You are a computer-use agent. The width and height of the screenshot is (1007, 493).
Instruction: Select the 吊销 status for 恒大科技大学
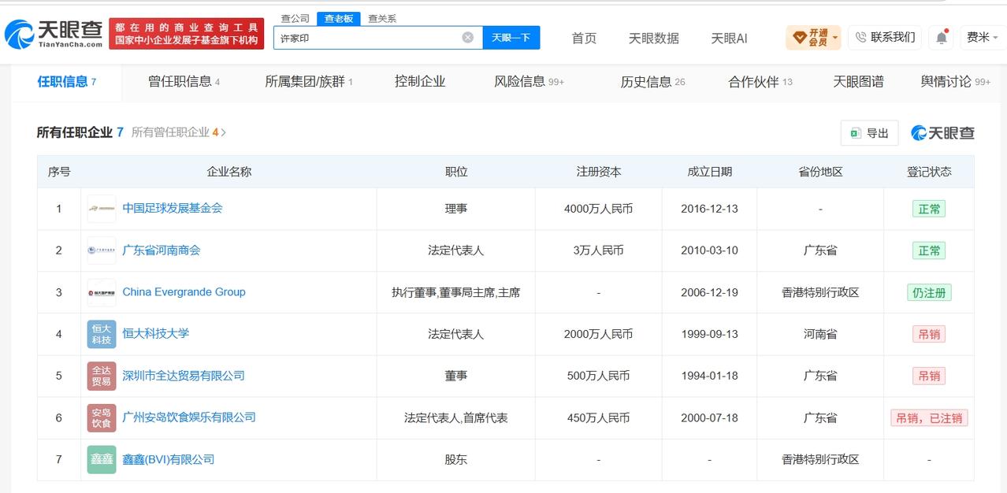point(929,334)
